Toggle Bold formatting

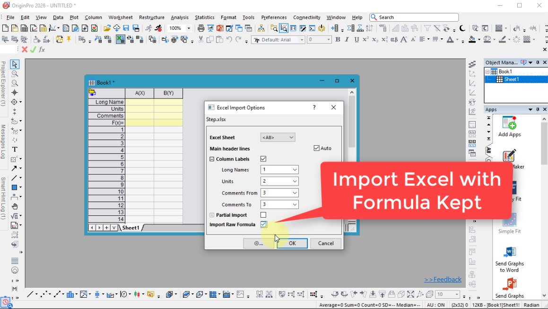(x=338, y=40)
